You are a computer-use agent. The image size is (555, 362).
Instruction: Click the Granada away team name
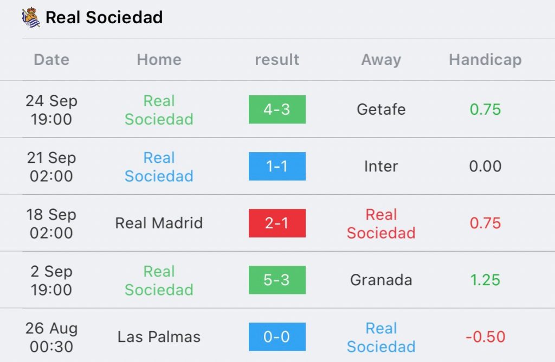[381, 280]
